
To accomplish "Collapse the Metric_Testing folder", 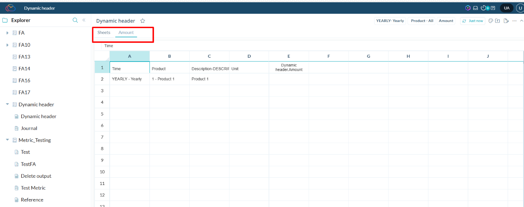I will tap(7, 140).
